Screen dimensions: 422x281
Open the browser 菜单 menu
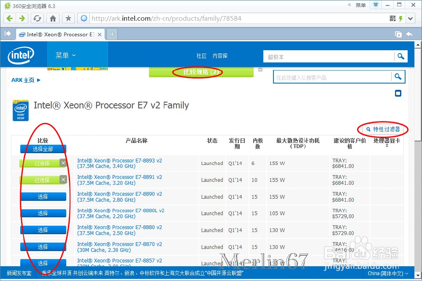pyautogui.click(x=360, y=5)
